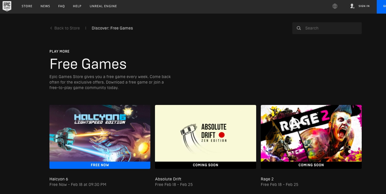Click the PLAY MORE label
This screenshot has height=194, width=386.
(60, 51)
